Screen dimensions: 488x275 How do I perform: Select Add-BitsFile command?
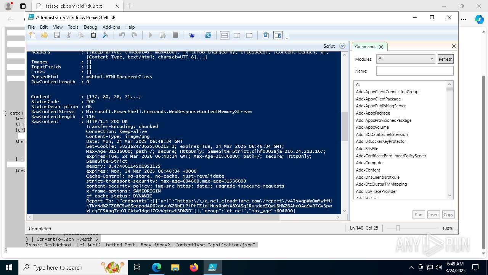(367, 149)
